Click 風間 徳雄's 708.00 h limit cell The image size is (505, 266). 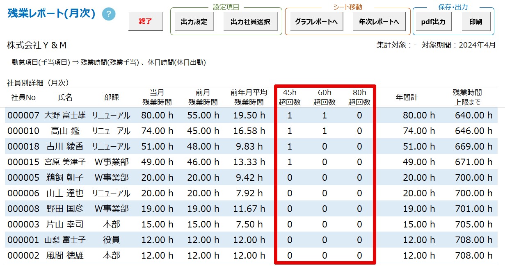pos(473,256)
